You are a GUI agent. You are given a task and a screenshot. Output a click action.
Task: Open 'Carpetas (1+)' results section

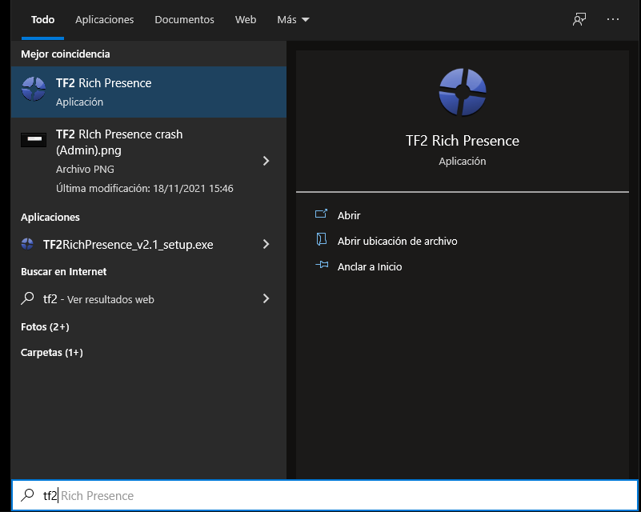pos(51,352)
